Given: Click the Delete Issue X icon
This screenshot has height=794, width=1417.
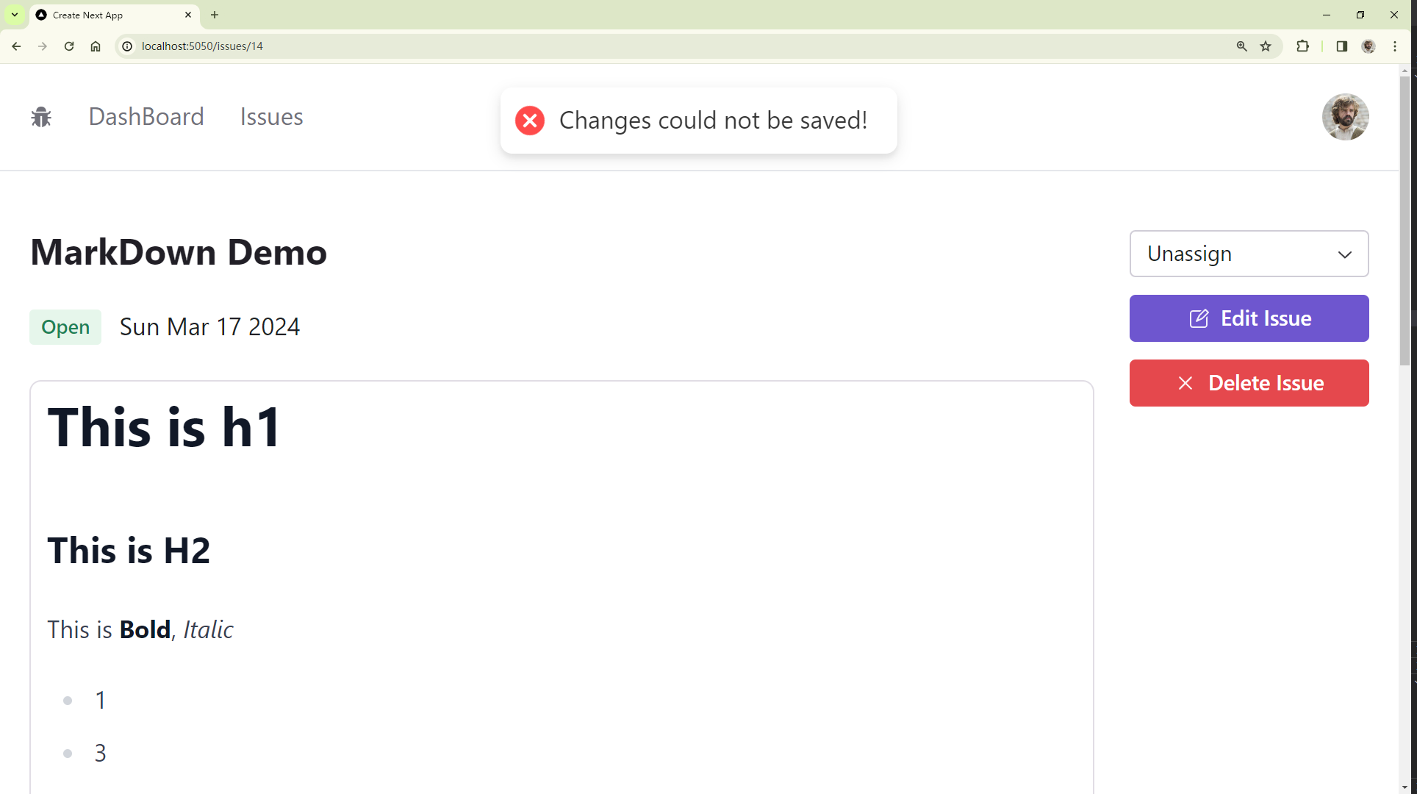Looking at the screenshot, I should (x=1185, y=382).
